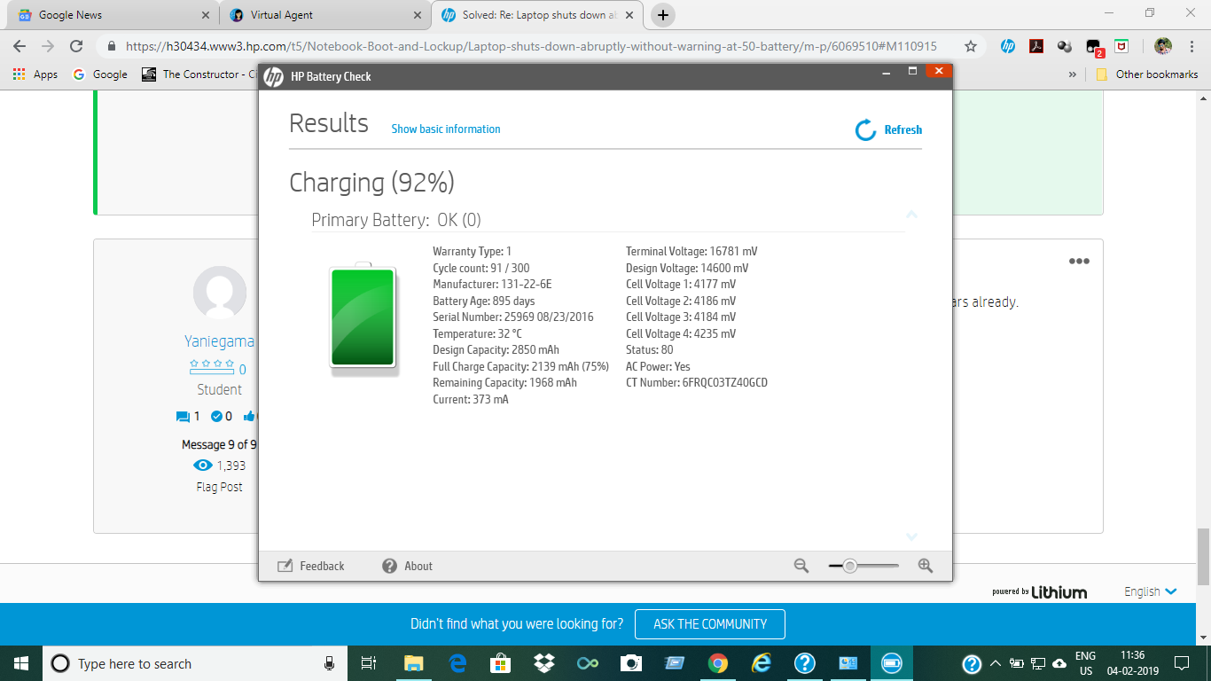This screenshot has height=681, width=1211.
Task: Click the posts count icon under Student
Action: [x=184, y=416]
